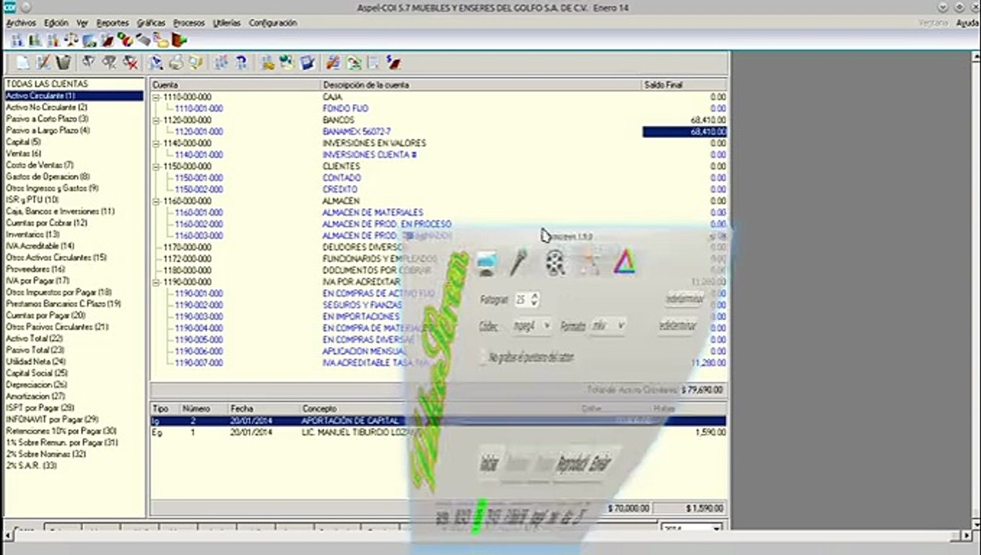Click the funnel with red X icon
Image resolution: width=981 pixels, height=555 pixels.
[131, 63]
